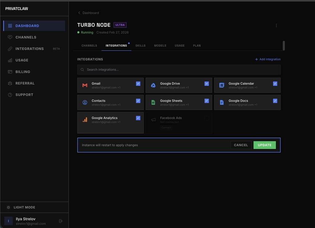Open the Models tab
Screen dimensions: 315x228
(160, 45)
